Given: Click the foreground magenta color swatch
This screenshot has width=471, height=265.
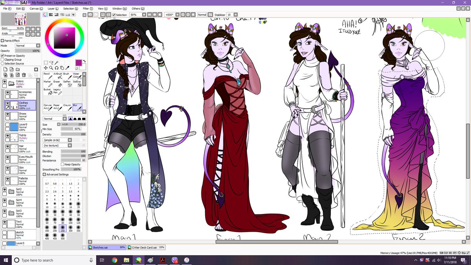Looking at the screenshot, I should click(79, 63).
